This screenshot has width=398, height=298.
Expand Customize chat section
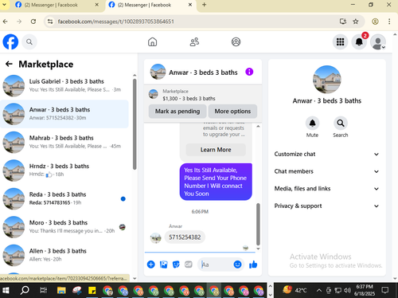(x=326, y=154)
